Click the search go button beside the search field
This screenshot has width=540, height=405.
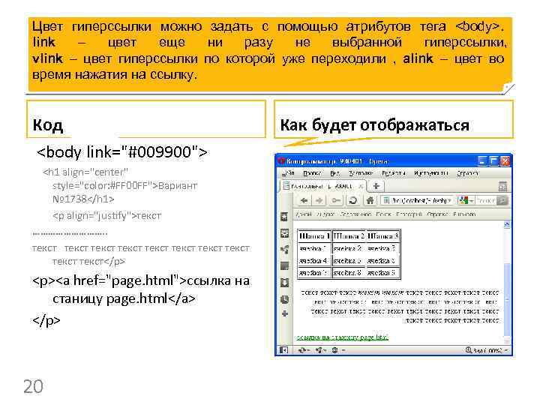pyautogui.click(x=502, y=200)
